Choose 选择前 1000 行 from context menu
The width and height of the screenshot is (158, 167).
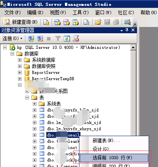[x=114, y=158]
